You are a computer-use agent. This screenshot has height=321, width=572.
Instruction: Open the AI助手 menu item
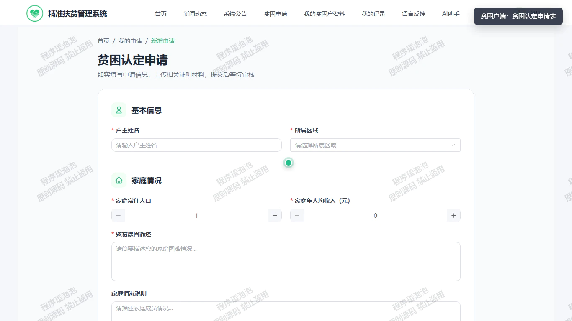coord(451,14)
